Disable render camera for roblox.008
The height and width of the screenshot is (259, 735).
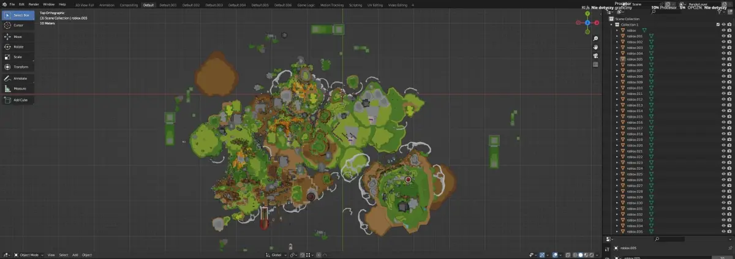tap(729, 77)
